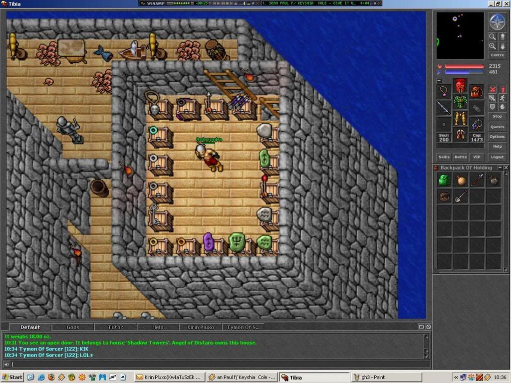Select the rope in Backpack Of Holding

click(444, 196)
